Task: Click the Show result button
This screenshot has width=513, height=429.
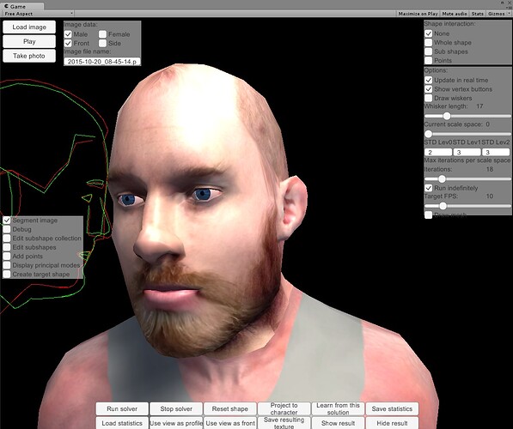Action: pyautogui.click(x=338, y=423)
